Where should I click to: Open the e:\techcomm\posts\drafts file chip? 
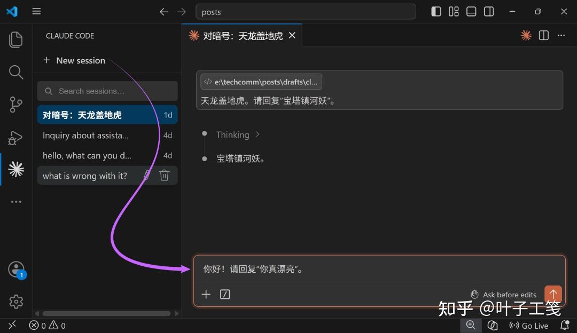point(261,82)
